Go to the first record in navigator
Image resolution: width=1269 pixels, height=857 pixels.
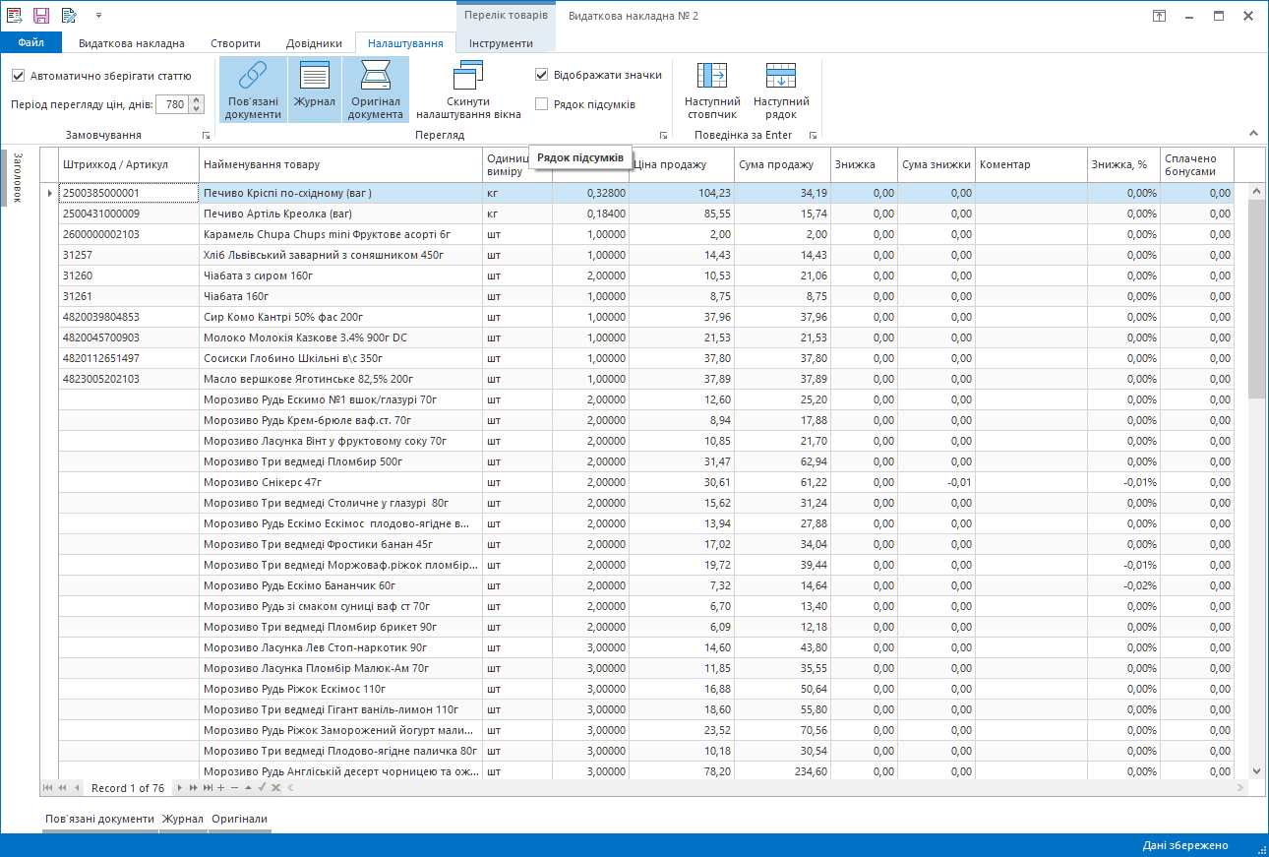48,788
